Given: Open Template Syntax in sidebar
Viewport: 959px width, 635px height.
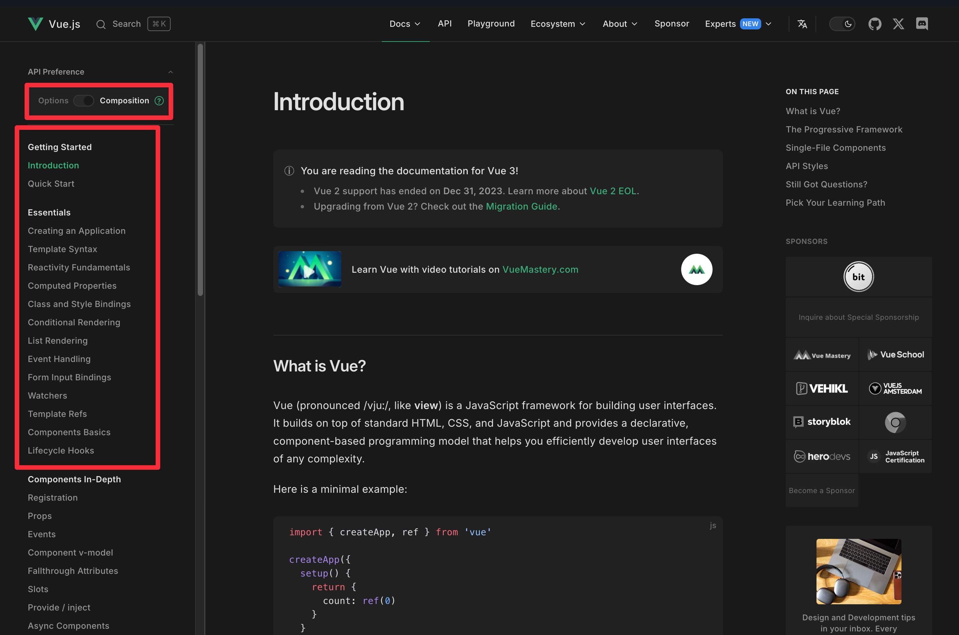Looking at the screenshot, I should (x=62, y=249).
